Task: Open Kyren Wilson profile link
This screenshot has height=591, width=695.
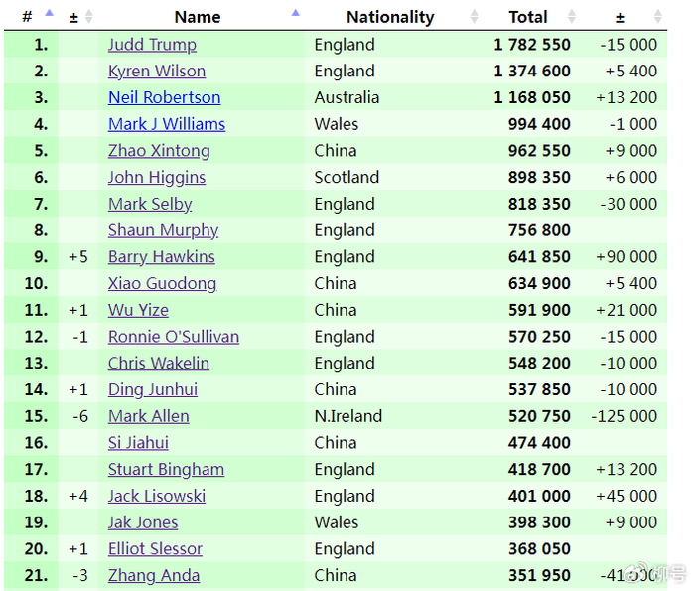Action: 157,72
